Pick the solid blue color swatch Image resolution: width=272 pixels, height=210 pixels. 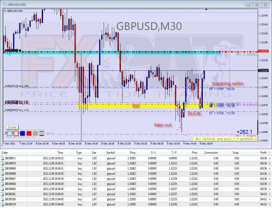pyautogui.click(x=23, y=133)
